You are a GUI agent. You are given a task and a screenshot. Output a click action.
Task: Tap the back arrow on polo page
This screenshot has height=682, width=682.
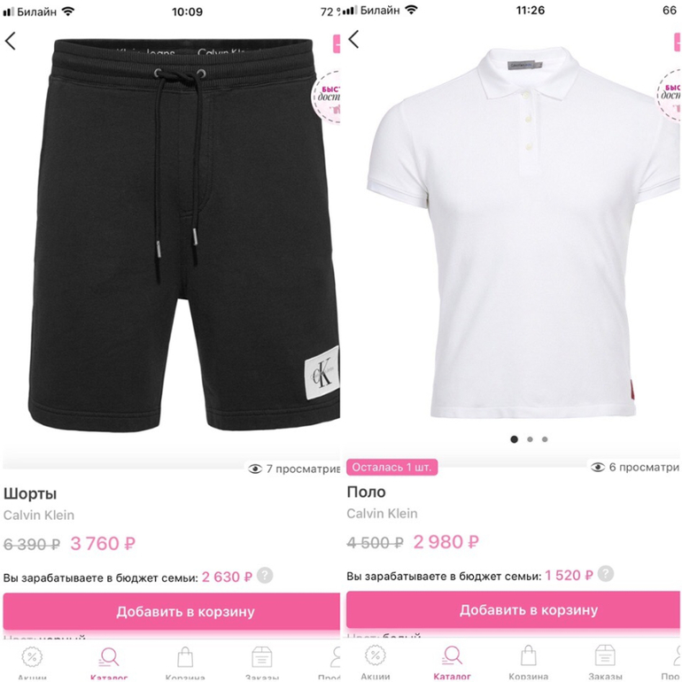click(353, 39)
